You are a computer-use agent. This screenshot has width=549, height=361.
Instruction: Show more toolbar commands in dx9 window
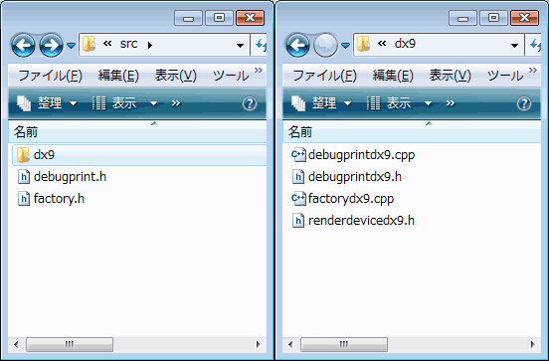pos(451,103)
